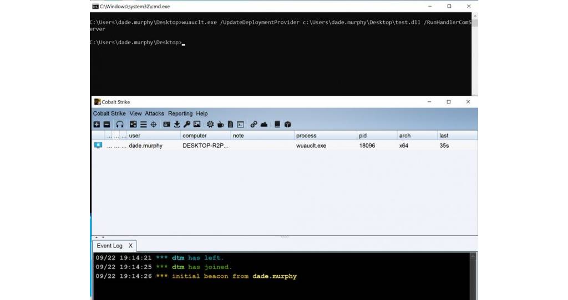568x300 pixels.
Task: Switch to pivot graph view icon
Action: [133, 125]
